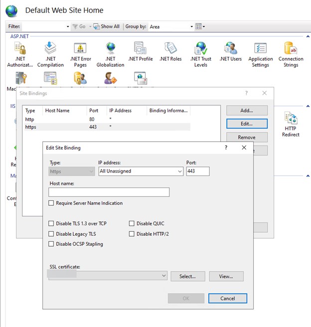Open the Connection Strings icon
Viewport: 311px width, 327px height.
point(291,48)
